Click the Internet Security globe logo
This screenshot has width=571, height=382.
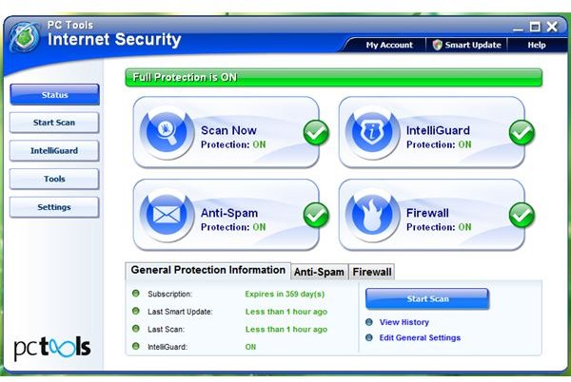[25, 37]
